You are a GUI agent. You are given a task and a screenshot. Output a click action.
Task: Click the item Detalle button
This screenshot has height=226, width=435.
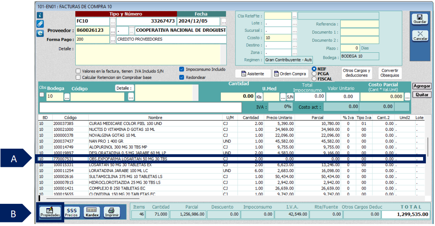[x=124, y=88]
